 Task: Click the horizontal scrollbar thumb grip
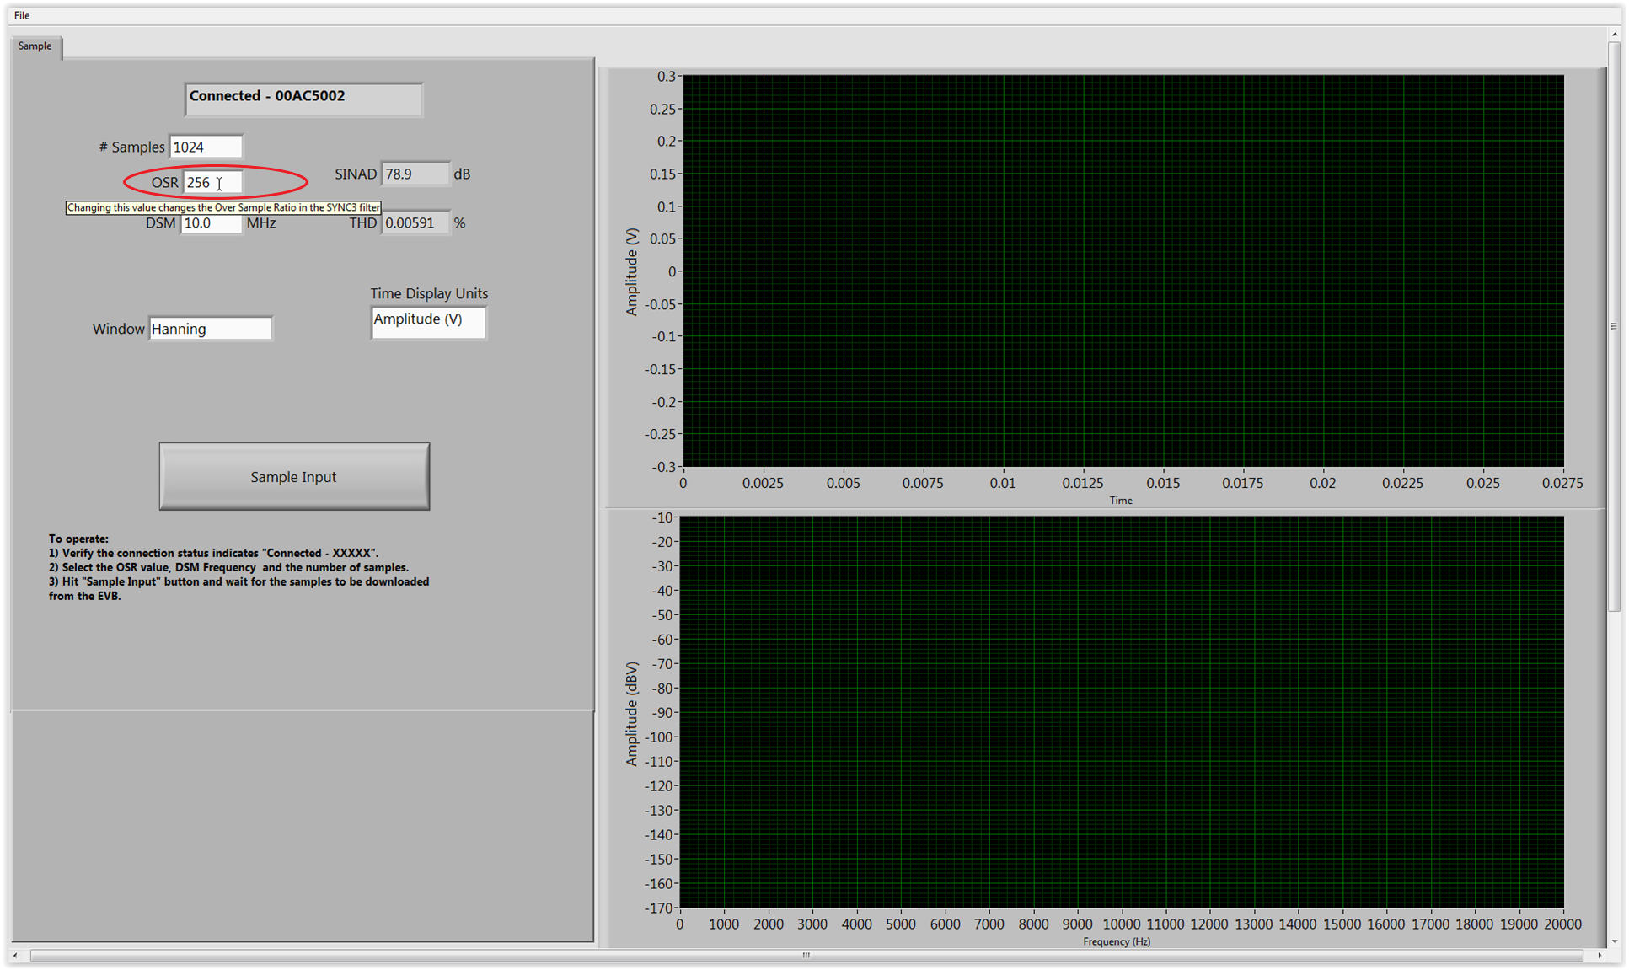[806, 956]
